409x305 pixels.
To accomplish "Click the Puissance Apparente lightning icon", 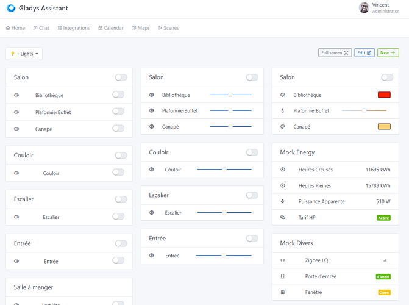I will [x=282, y=201].
